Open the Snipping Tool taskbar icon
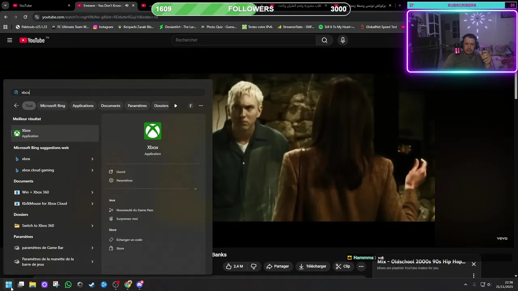Image resolution: width=518 pixels, height=291 pixels. (56, 285)
